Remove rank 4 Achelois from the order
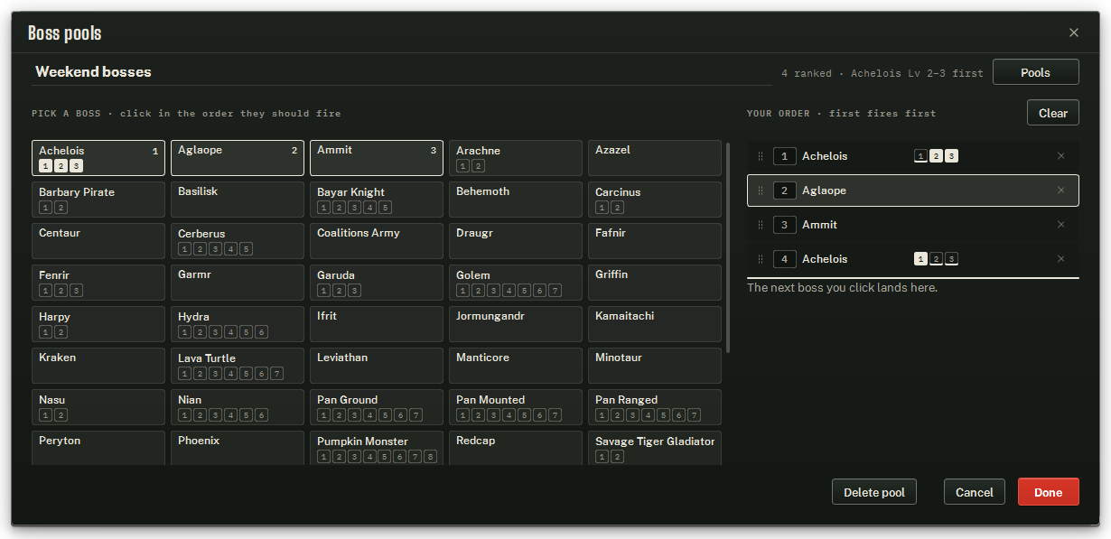Image resolution: width=1111 pixels, height=539 pixels. (1061, 259)
